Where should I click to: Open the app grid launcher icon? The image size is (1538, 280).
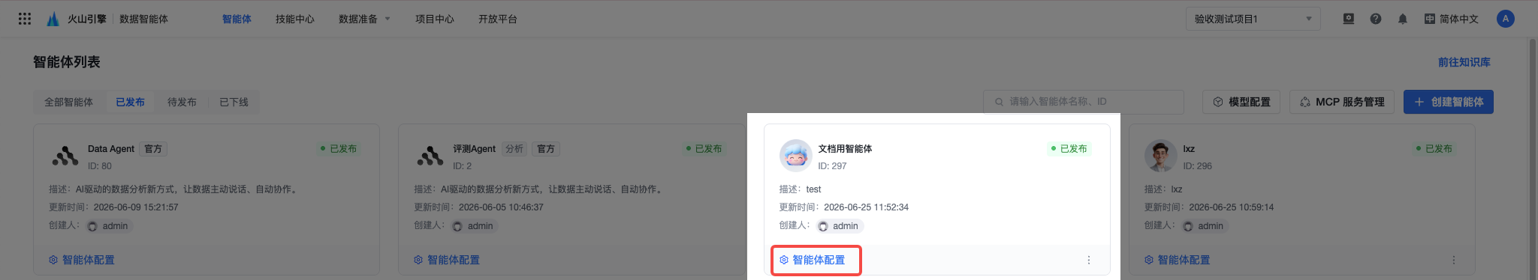pos(25,19)
